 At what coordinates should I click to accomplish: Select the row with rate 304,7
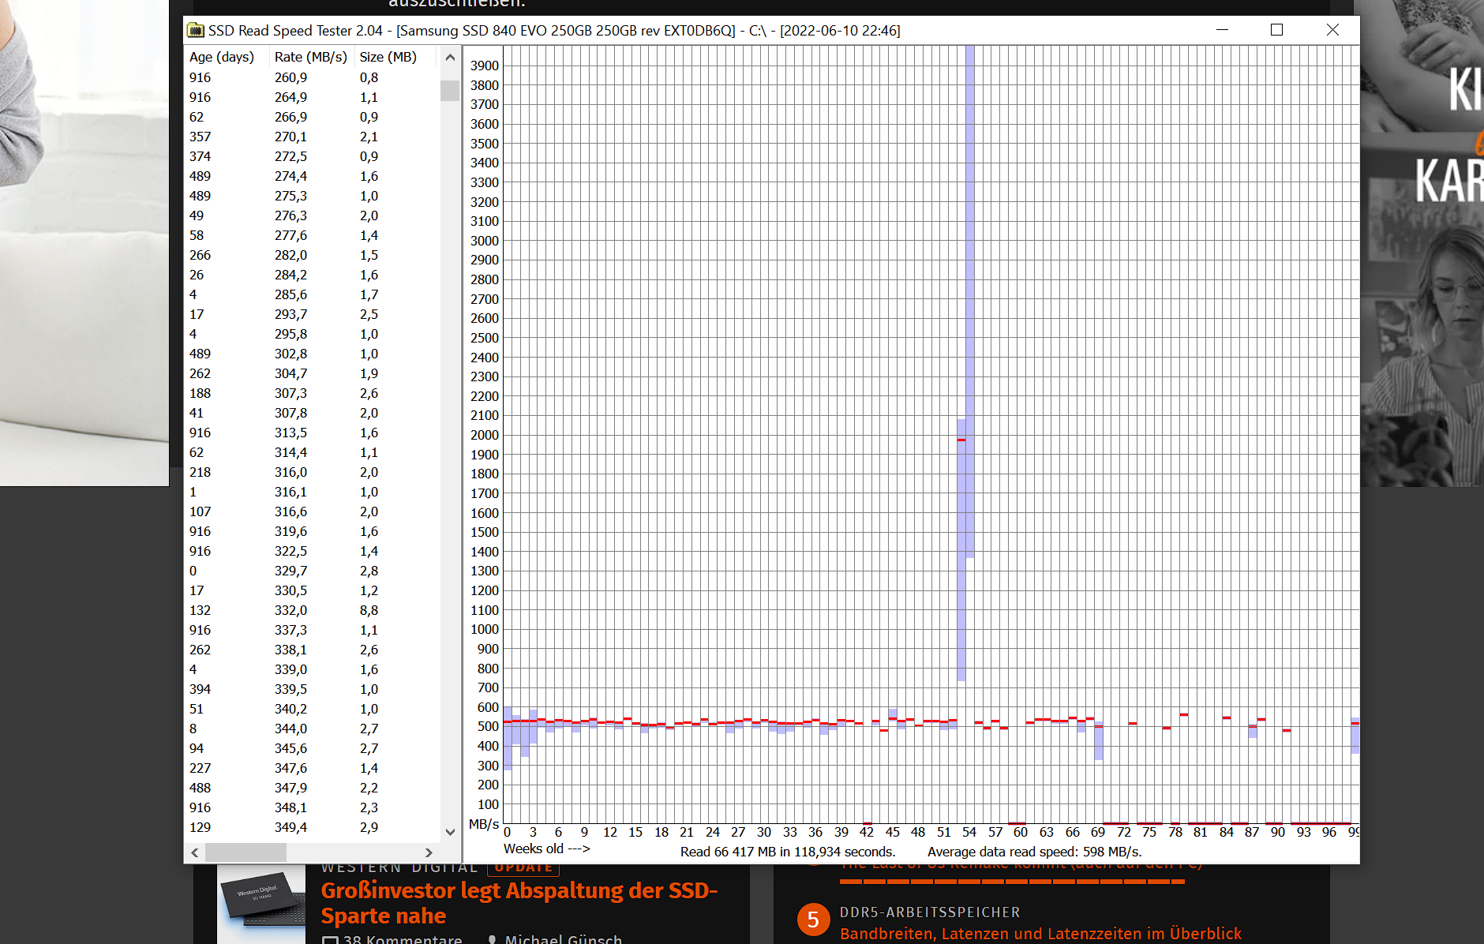click(313, 373)
